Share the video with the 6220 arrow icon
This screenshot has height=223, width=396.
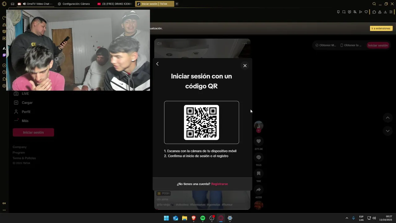pyautogui.click(x=259, y=190)
